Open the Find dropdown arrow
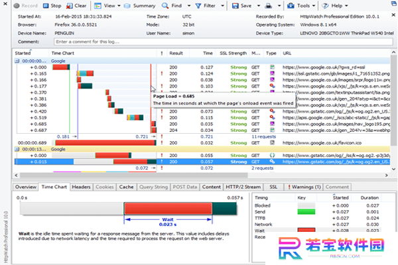 pyautogui.click(x=189, y=5)
